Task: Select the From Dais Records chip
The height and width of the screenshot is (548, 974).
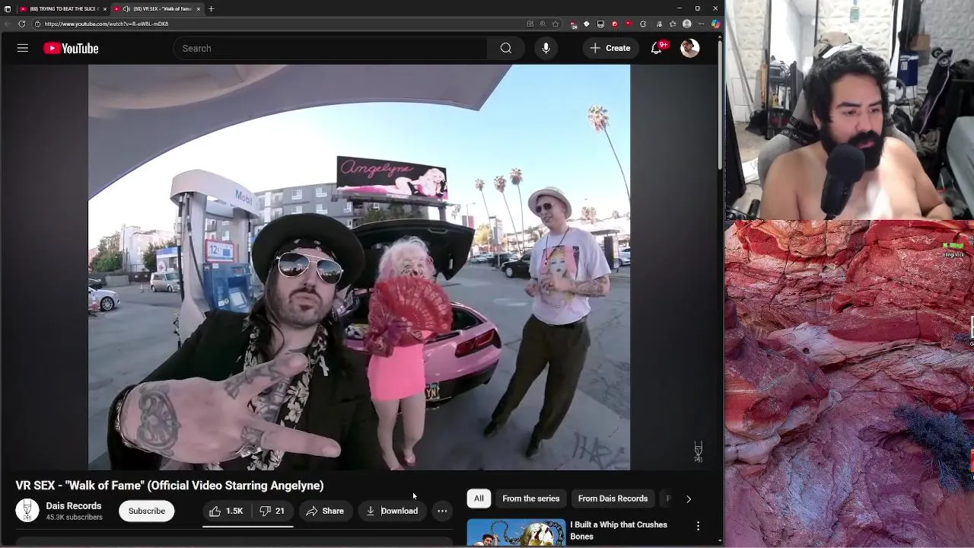Action: (x=613, y=499)
